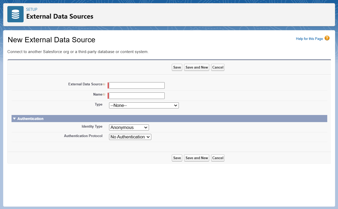Screen dimensions: 338x209
Task: Collapse the Authentication section triangle
Action: pyautogui.click(x=14, y=119)
